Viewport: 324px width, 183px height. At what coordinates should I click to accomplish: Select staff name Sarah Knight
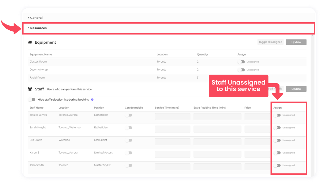pos(38,128)
